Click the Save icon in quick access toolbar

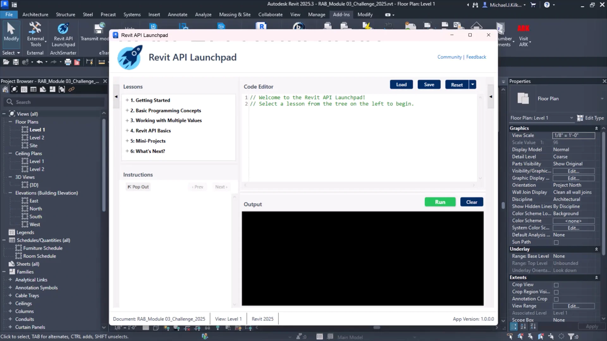point(16,62)
